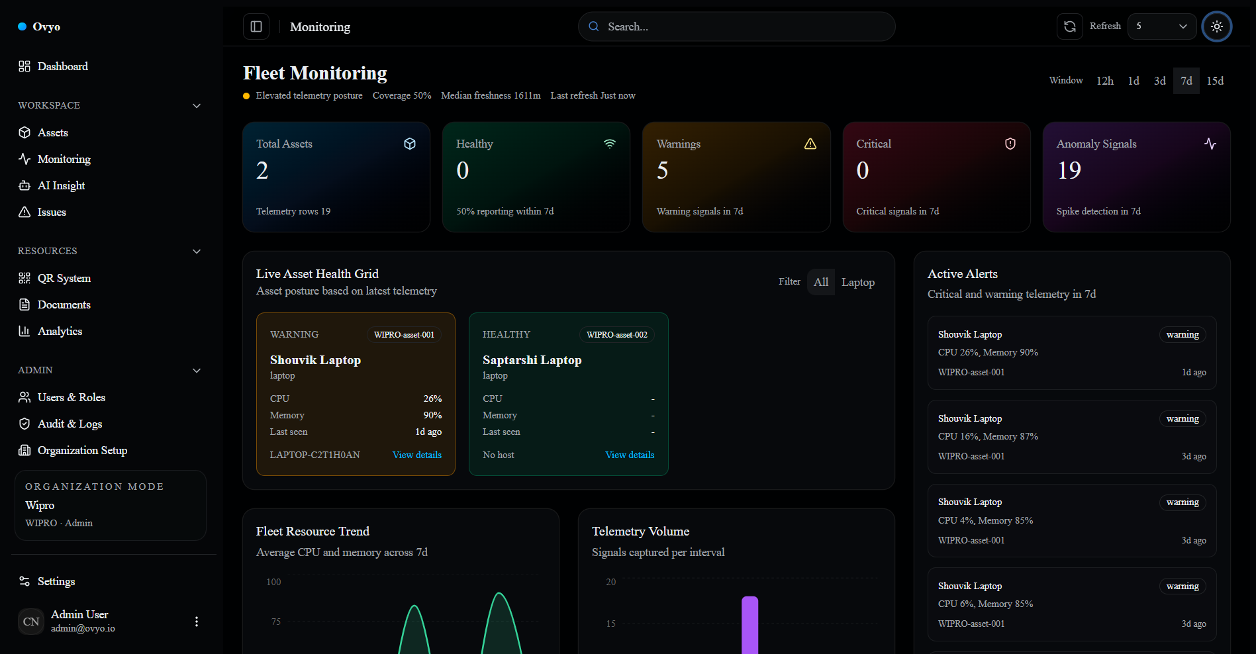1256x654 pixels.
Task: Click the Critical card shield icon
Action: pos(1010,144)
